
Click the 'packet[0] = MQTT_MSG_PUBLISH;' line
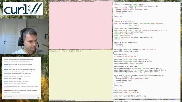coord(135,49)
